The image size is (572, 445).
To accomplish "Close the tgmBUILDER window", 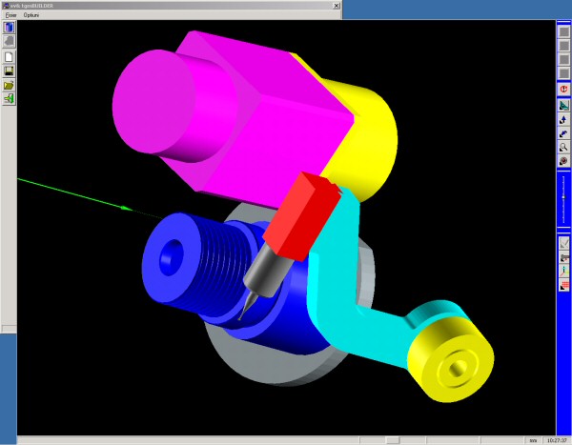I will tap(337, 6).
